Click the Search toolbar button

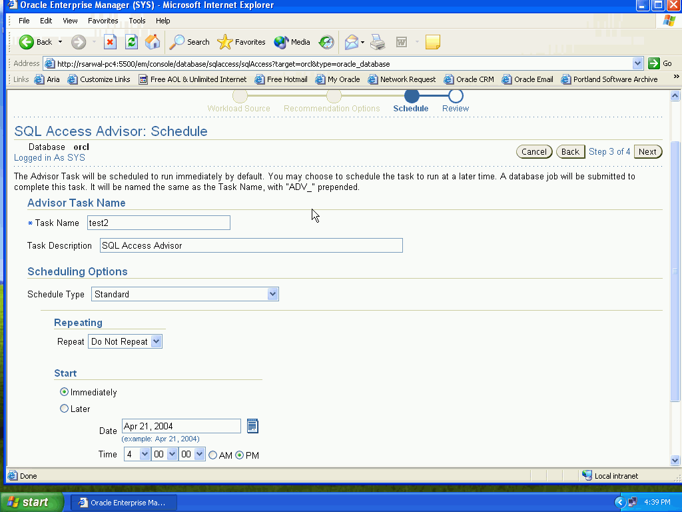tap(190, 42)
